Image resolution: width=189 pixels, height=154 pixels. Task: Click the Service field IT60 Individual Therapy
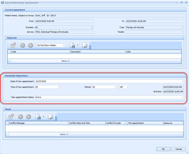(x=64, y=32)
